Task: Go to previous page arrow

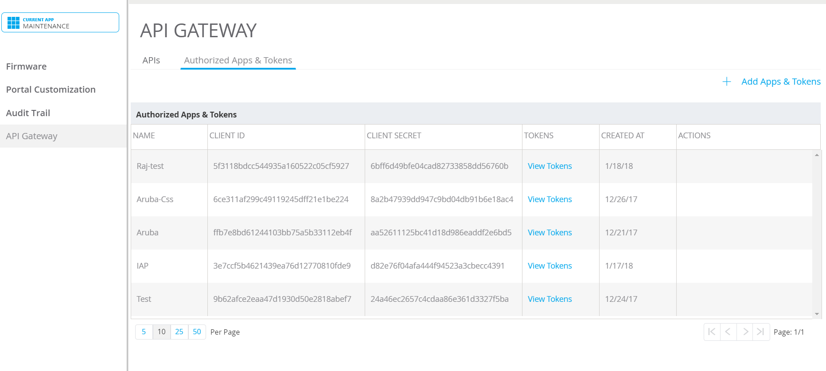Action: [x=728, y=332]
